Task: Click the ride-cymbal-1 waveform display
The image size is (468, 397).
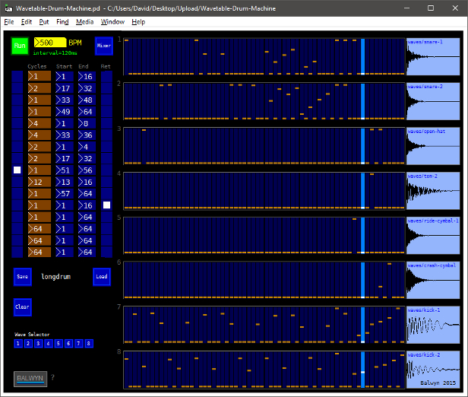Action: [x=433, y=236]
